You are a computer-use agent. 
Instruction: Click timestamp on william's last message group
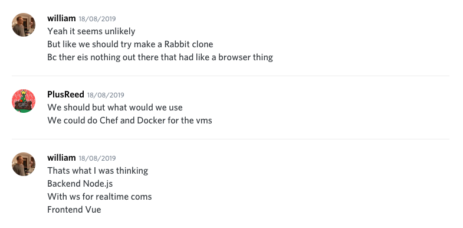(x=97, y=158)
